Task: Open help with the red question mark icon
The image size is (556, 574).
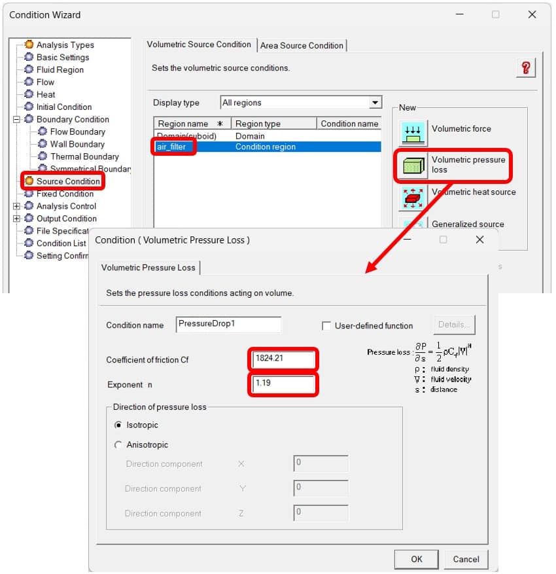Action: pos(526,67)
